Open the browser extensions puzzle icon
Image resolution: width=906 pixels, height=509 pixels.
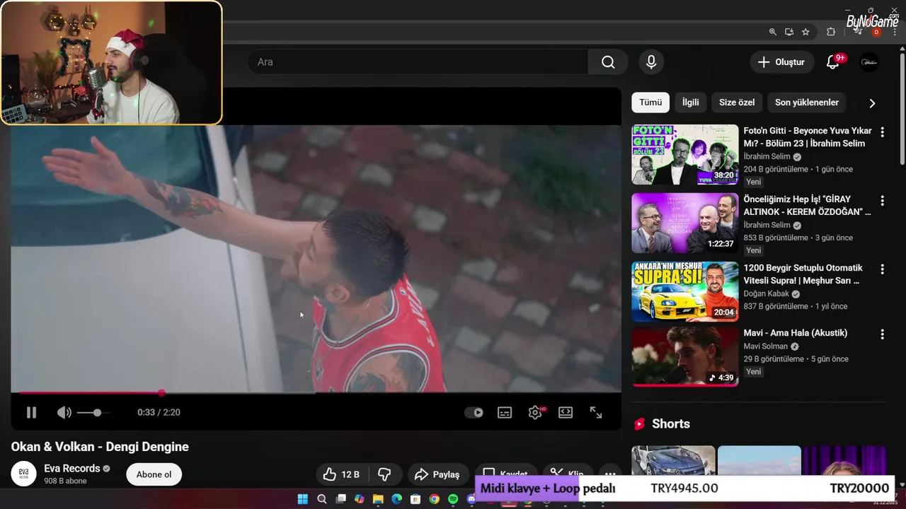click(x=831, y=32)
